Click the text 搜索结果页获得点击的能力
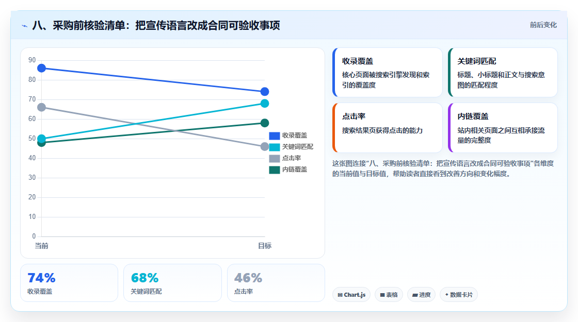 coord(382,131)
